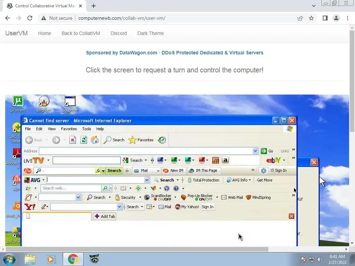Click the Chrome horizontal scrollbar thumb
This screenshot has width=355, height=266.
click(x=137, y=249)
